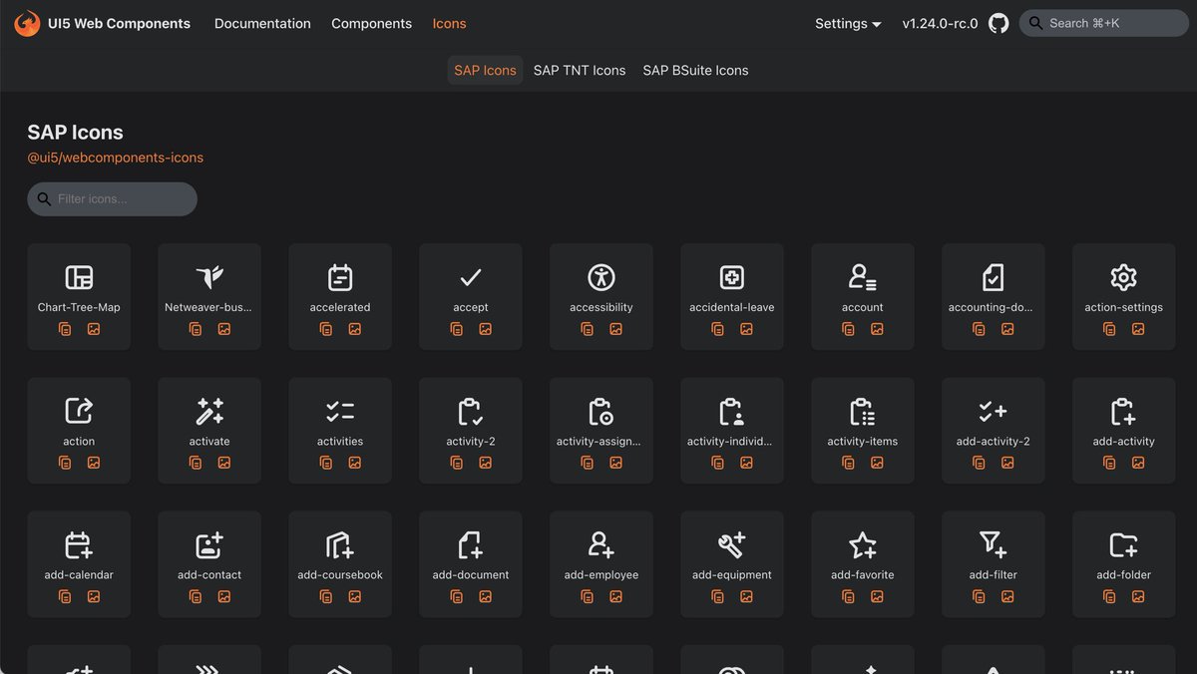Open the Settings dropdown menu
Screen dimensions: 1197x674
click(x=848, y=23)
